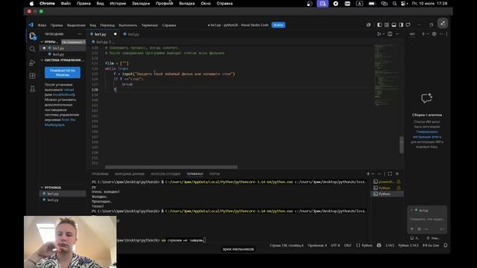Open the Правка menu in VS Code
This screenshot has height=268, width=477.
[57, 25]
